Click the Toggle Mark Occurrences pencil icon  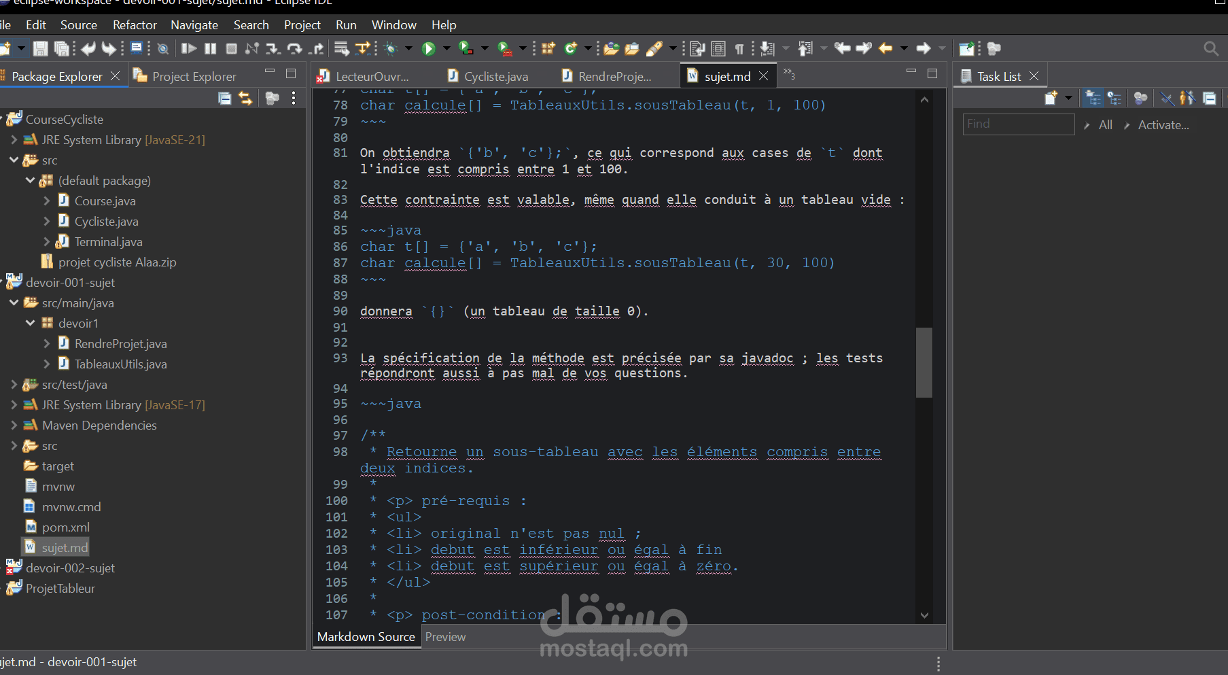point(654,49)
